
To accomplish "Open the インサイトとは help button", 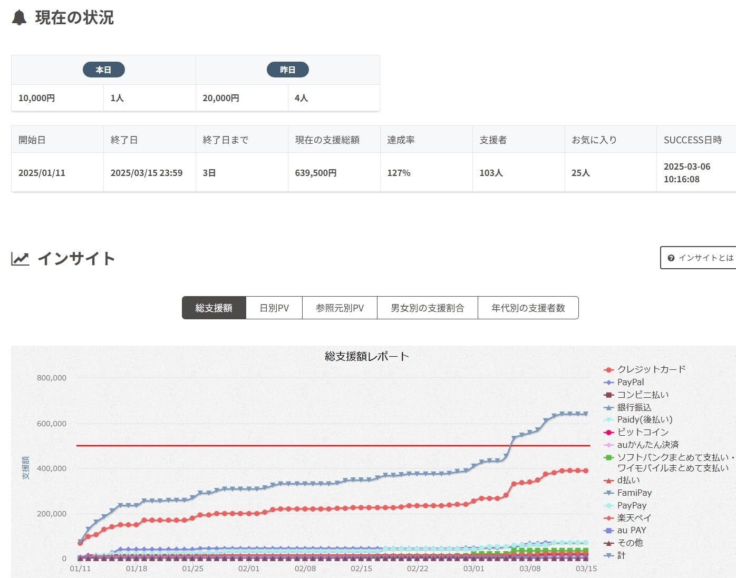I will coord(700,258).
